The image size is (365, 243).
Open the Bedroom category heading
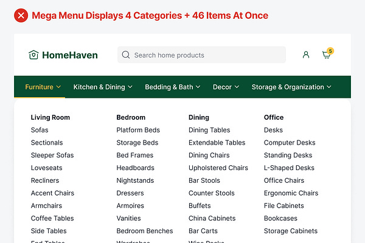tap(131, 117)
